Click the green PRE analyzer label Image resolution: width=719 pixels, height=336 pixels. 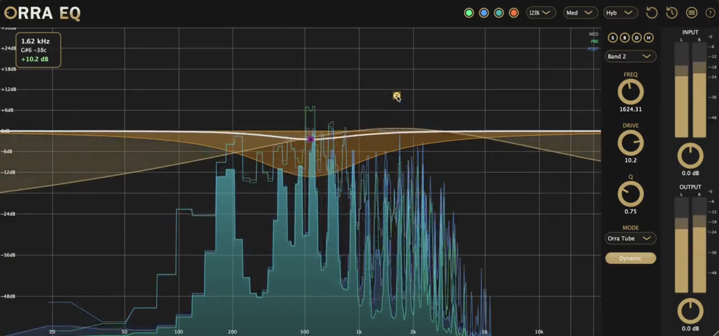coord(595,41)
